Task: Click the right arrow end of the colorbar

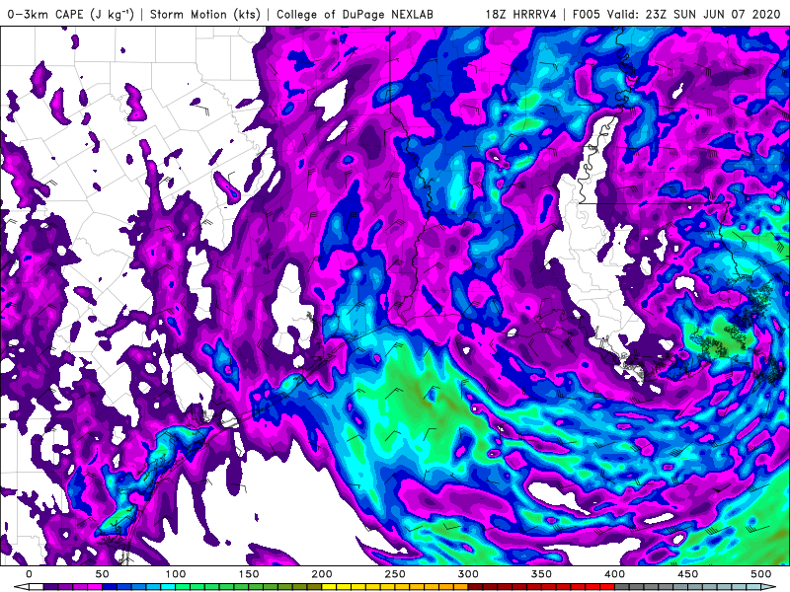Action: pos(768,586)
